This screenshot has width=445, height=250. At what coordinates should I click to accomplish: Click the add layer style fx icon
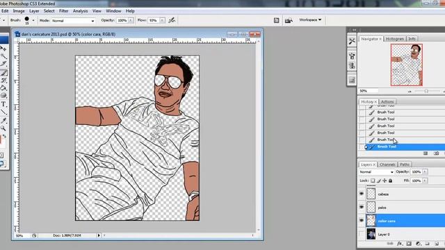point(399,244)
